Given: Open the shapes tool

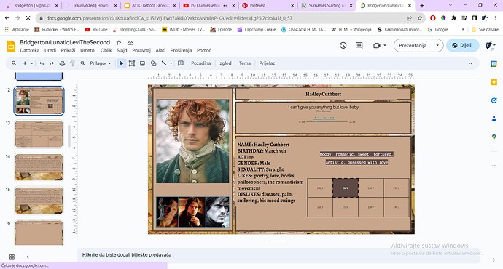Looking at the screenshot, I should pos(153,63).
